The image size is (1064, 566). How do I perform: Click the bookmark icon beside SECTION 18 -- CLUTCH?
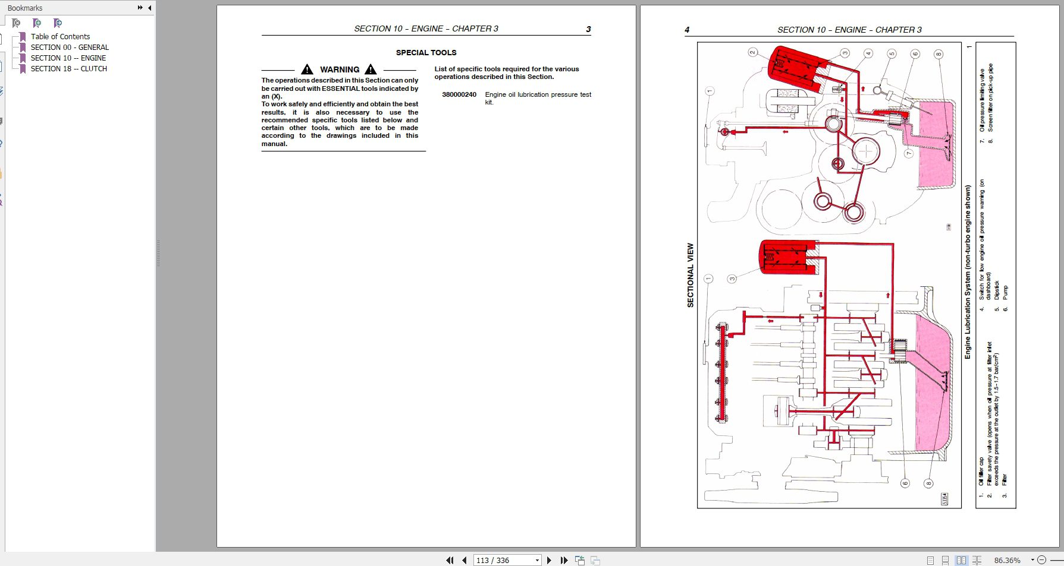[x=23, y=68]
